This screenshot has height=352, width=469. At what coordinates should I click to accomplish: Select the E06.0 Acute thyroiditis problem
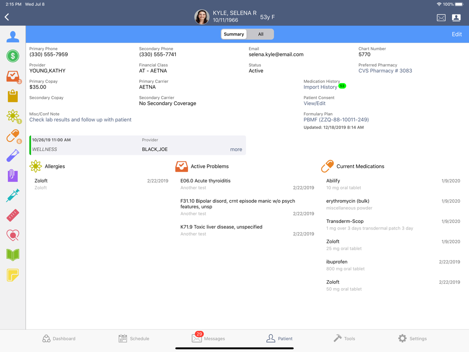pyautogui.click(x=247, y=184)
